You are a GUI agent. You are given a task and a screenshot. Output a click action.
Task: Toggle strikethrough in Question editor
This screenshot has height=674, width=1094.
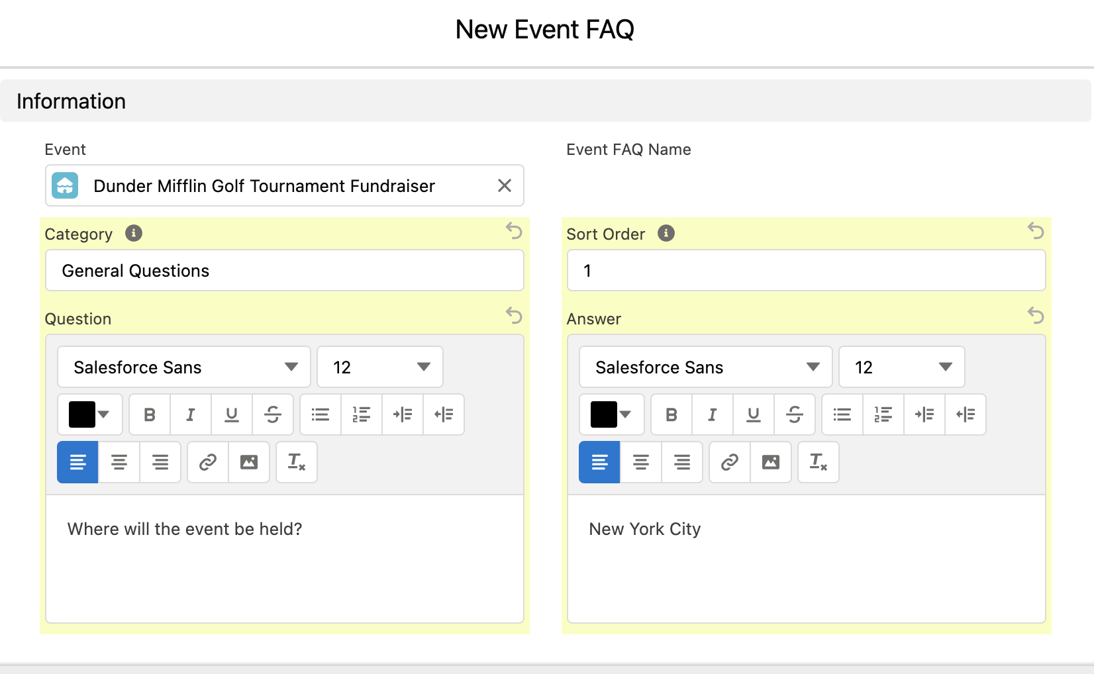273,414
